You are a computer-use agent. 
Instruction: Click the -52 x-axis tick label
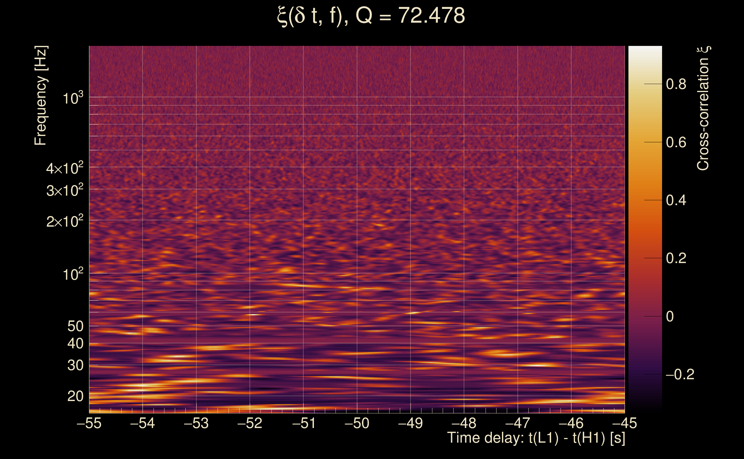click(250, 423)
